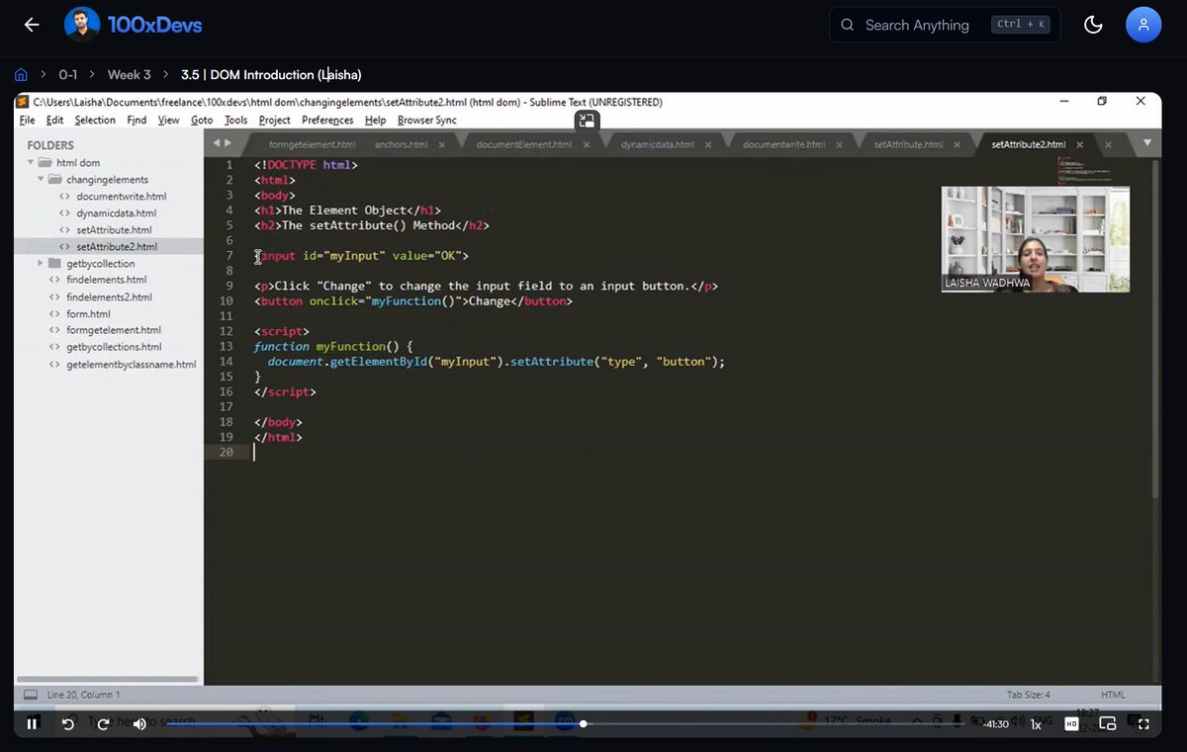Viewport: 1187px width, 752px height.
Task: Collapse the html dom folder tree
Action: pyautogui.click(x=31, y=162)
